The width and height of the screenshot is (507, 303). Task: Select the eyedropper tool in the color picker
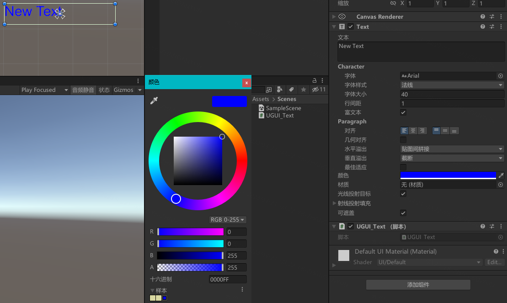(x=154, y=100)
